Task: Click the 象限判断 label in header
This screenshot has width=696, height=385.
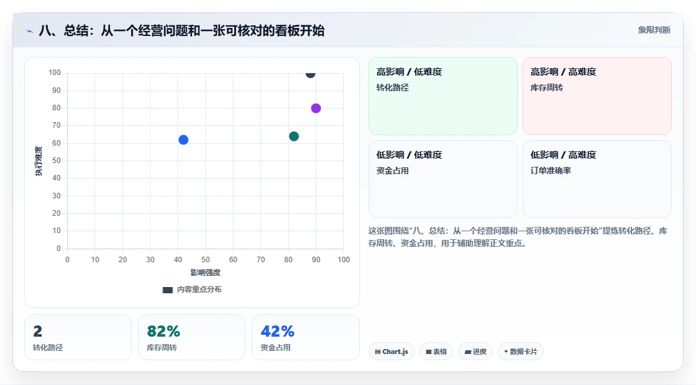Action: (654, 30)
